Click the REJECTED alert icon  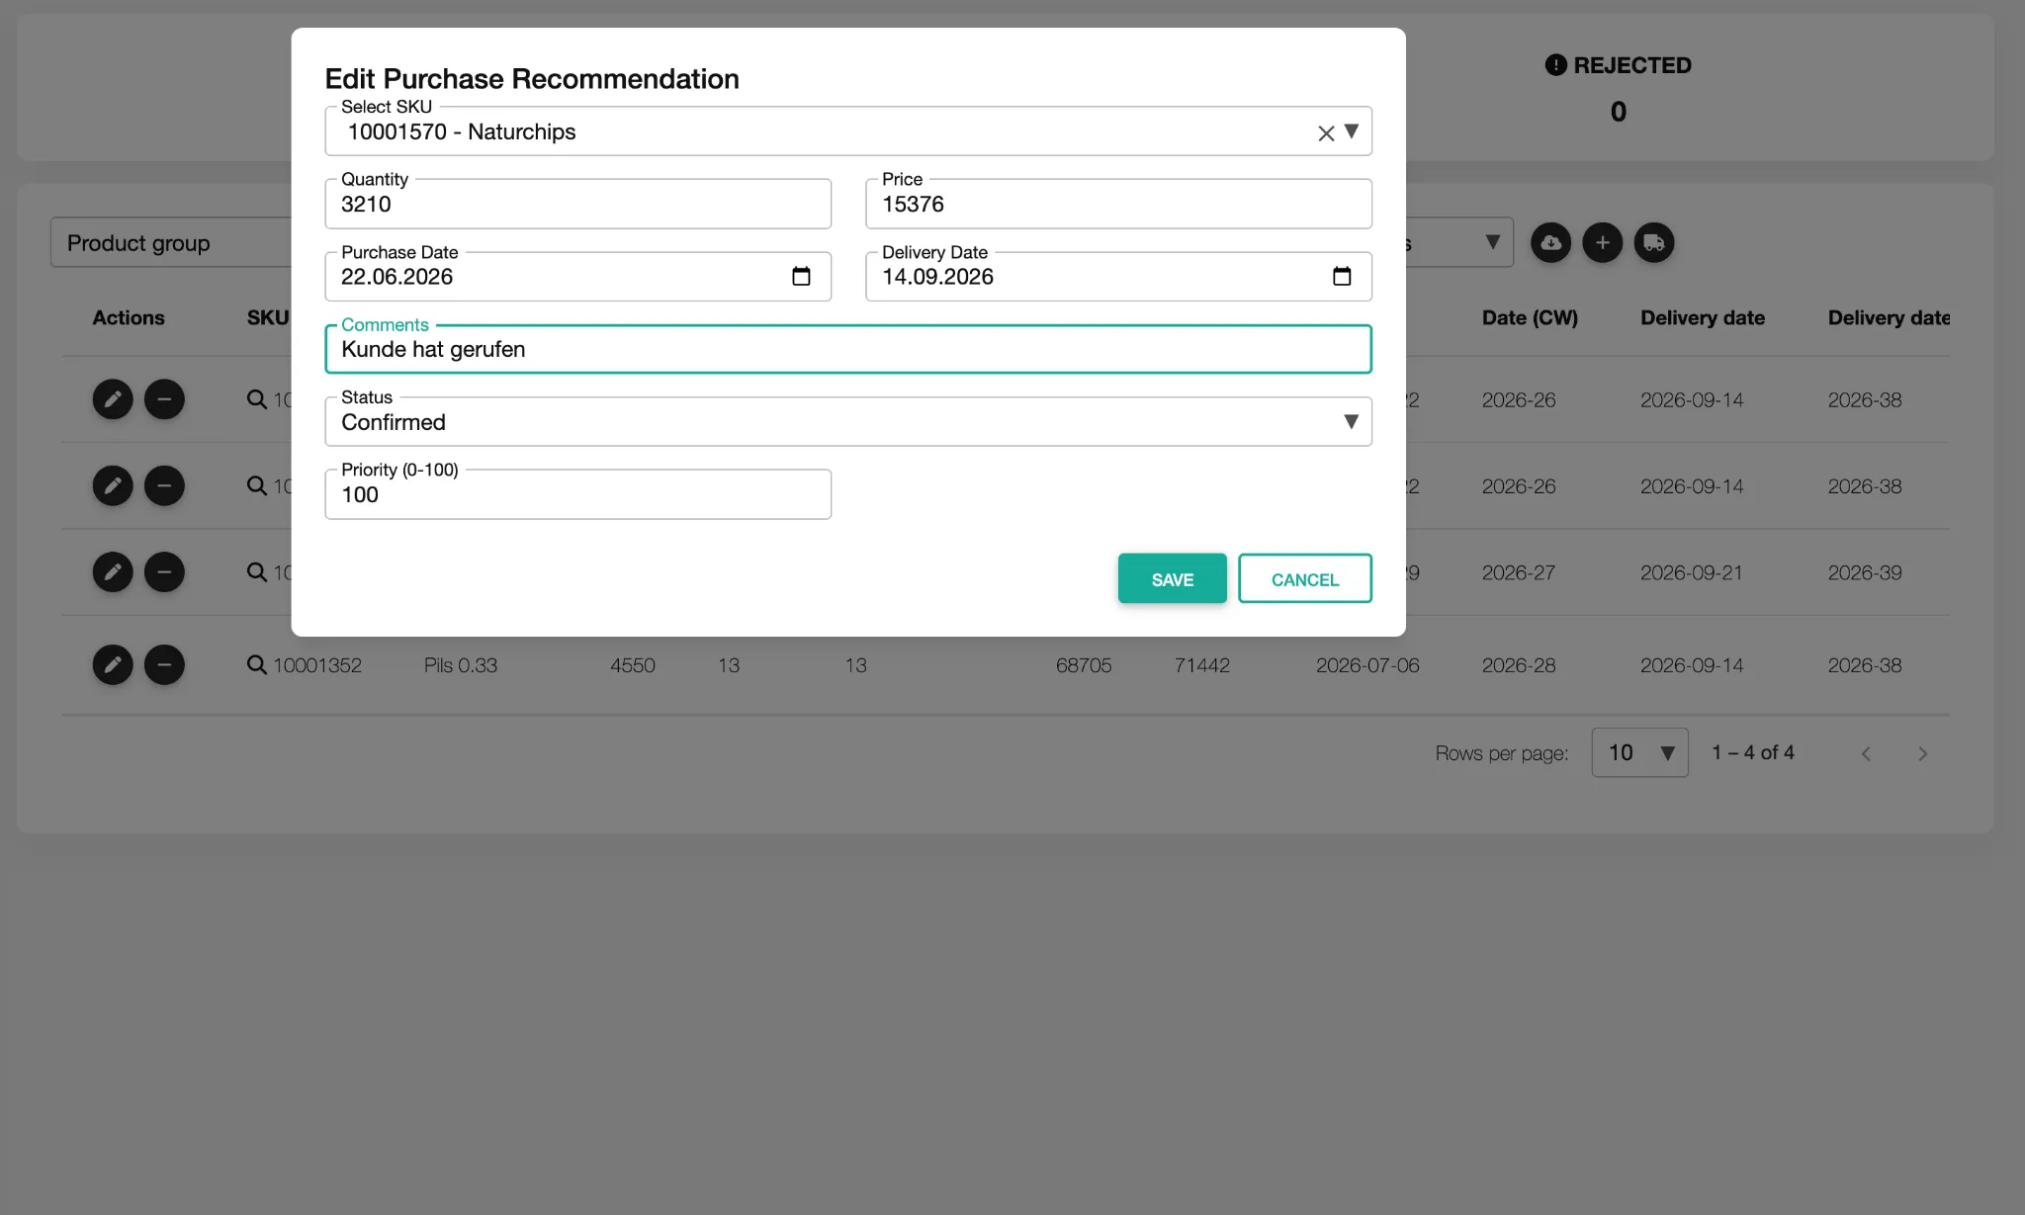coord(1554,64)
